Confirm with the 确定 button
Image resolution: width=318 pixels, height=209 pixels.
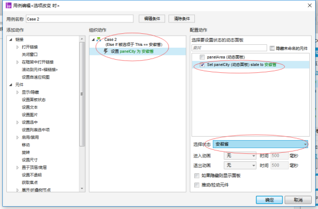(x=269, y=200)
